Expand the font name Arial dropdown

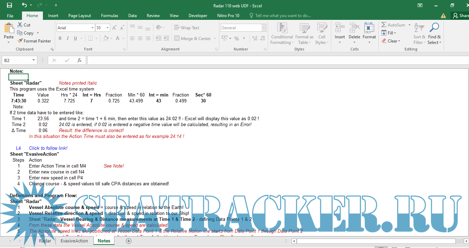(92, 28)
